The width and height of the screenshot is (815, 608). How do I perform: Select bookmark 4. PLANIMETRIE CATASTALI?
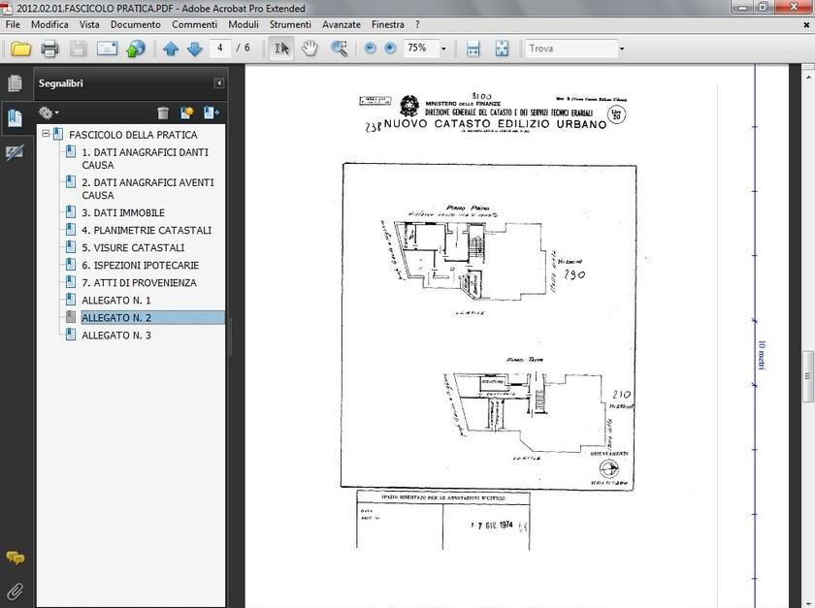(146, 231)
